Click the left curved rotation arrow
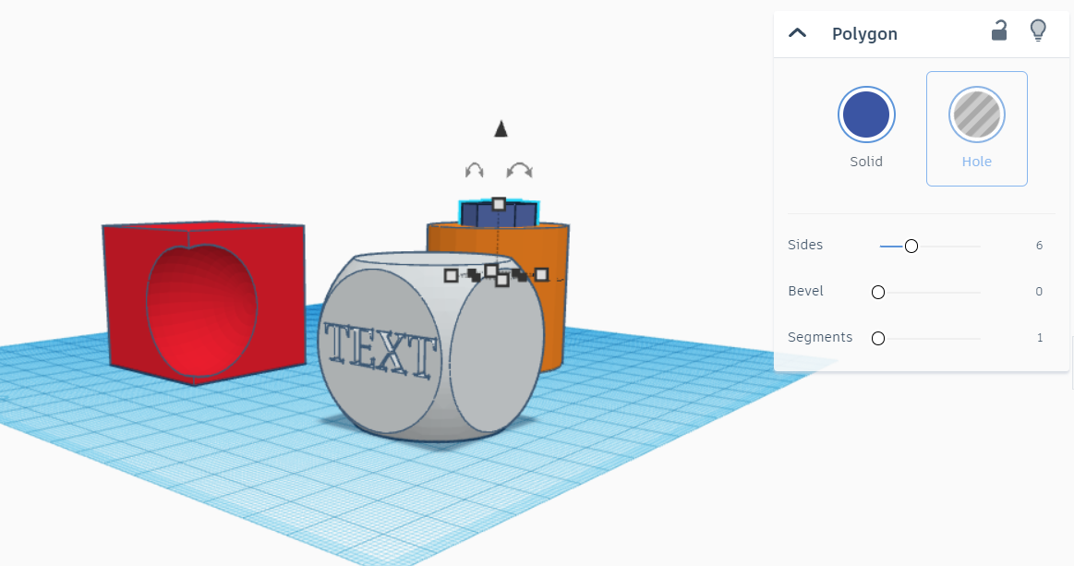The width and height of the screenshot is (1074, 566). [x=474, y=170]
